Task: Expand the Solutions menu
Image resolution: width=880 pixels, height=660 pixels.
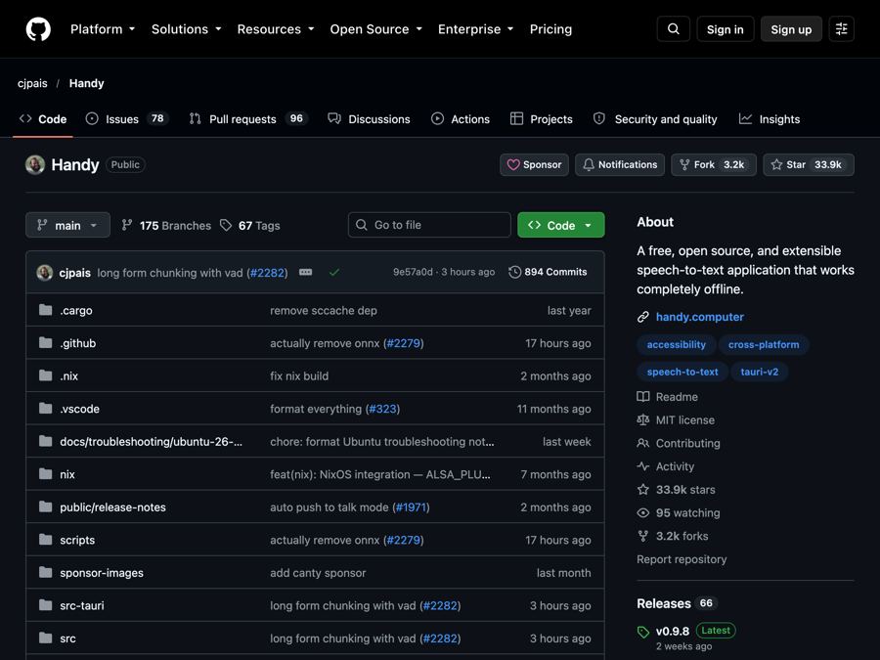Action: [x=187, y=29]
